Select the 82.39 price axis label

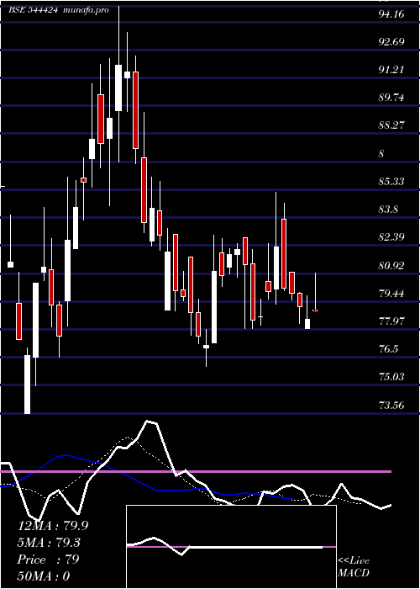click(x=391, y=237)
